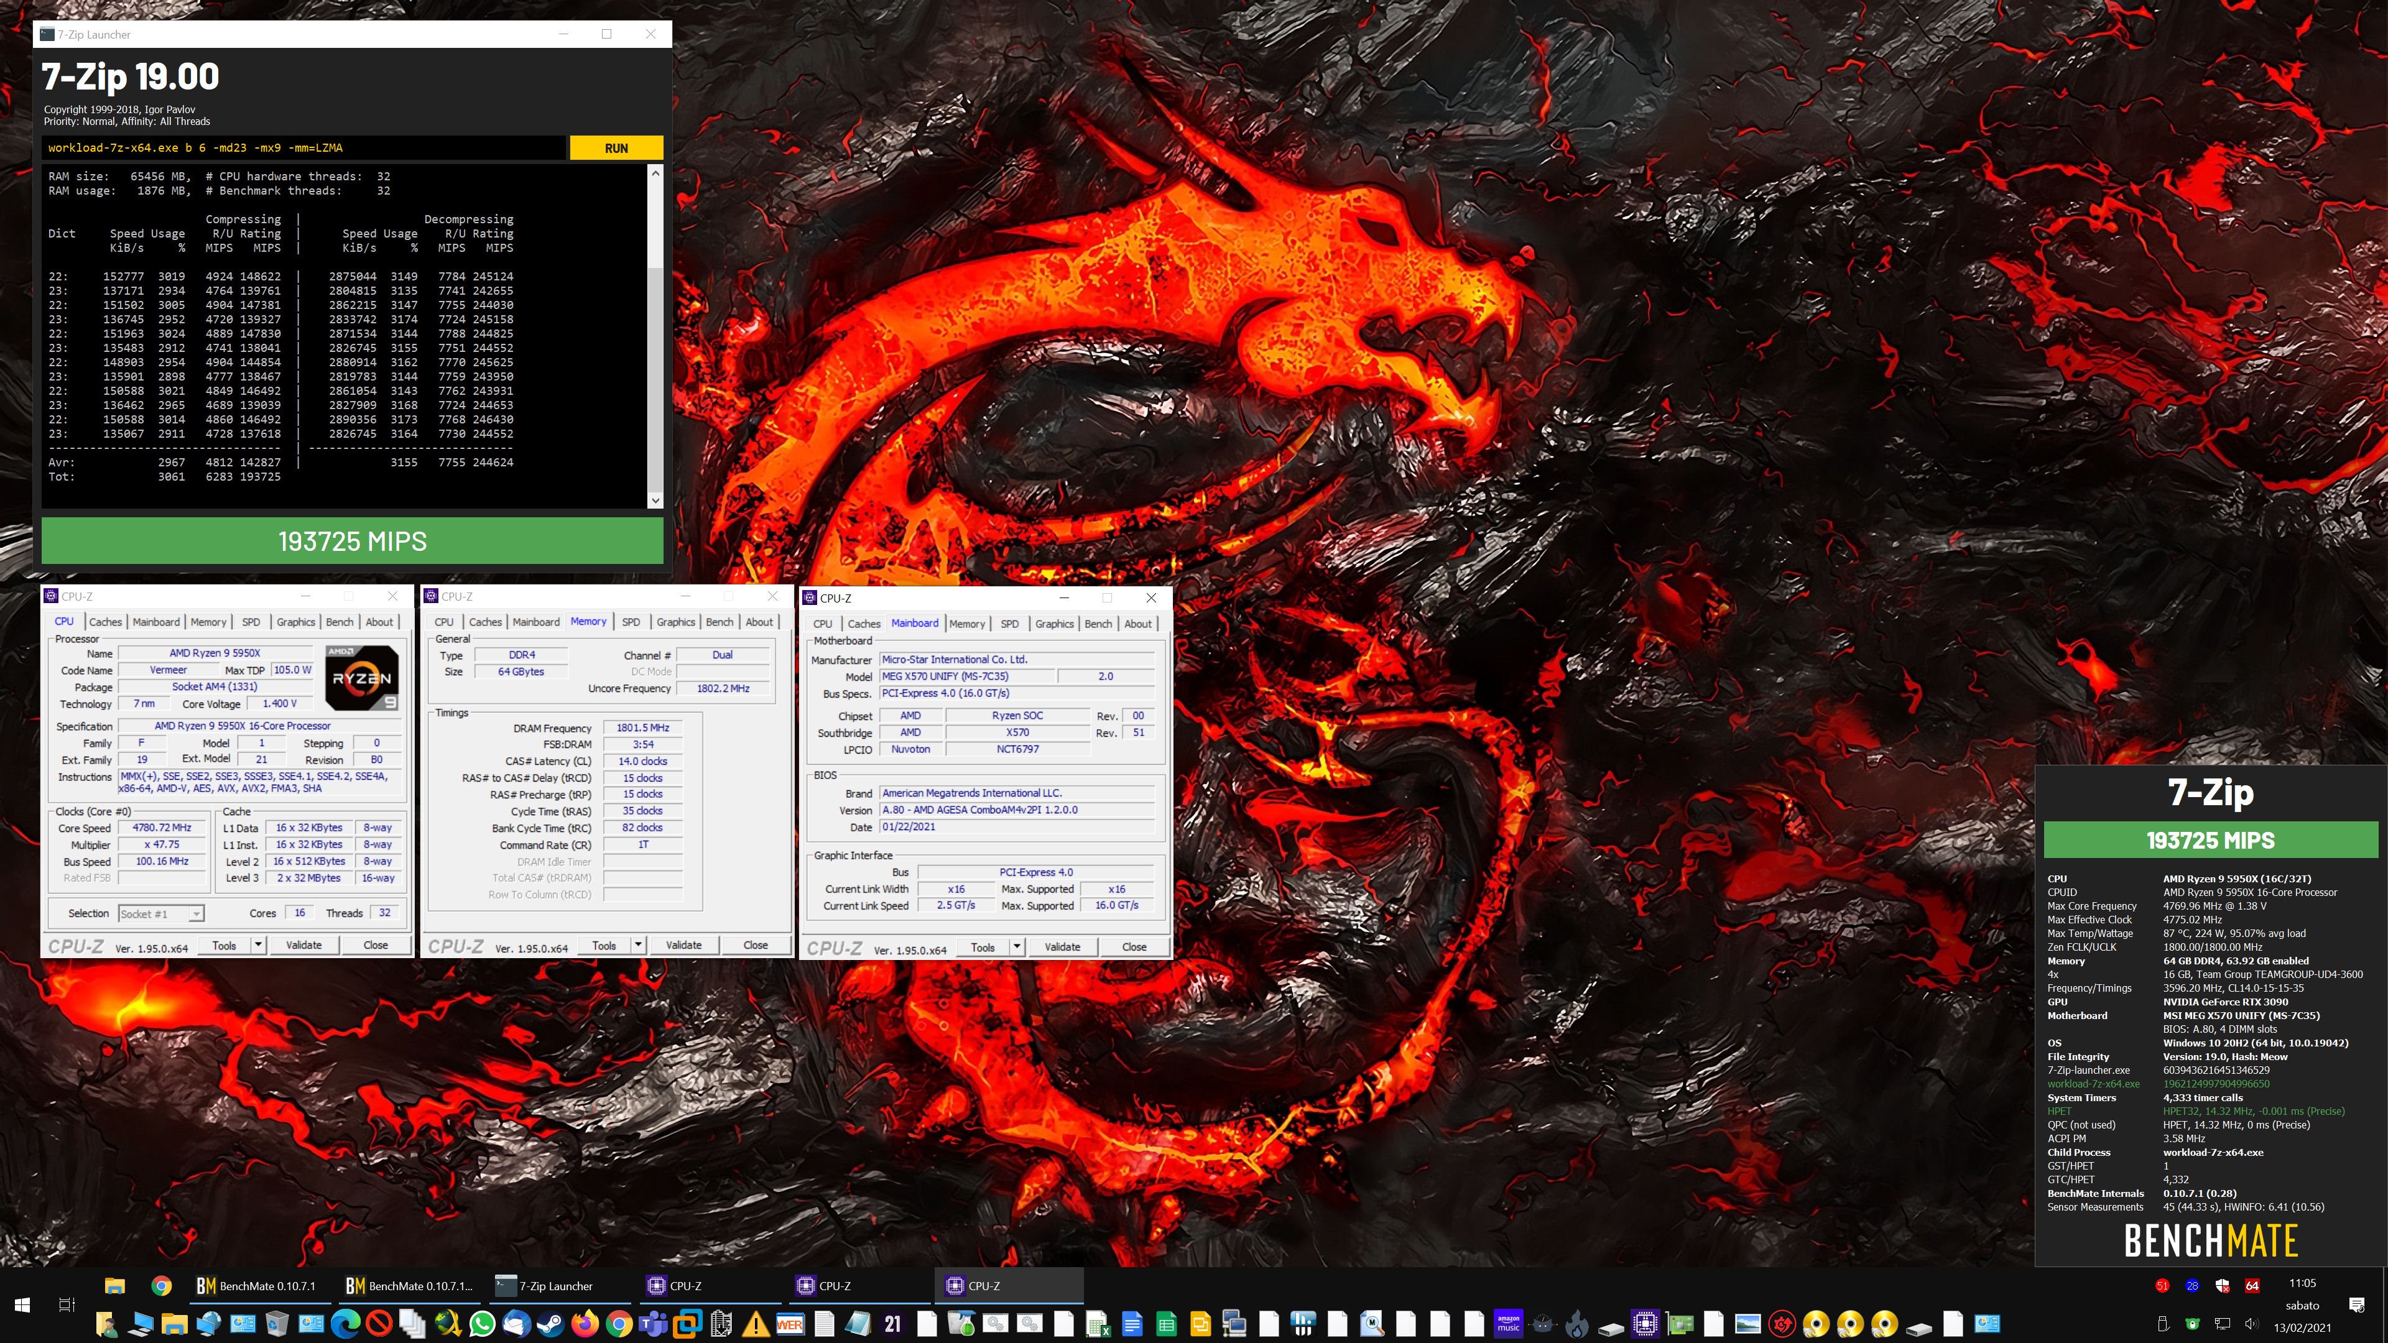Open the notification center icon
This screenshot has height=1343, width=2388.
2356,1305
